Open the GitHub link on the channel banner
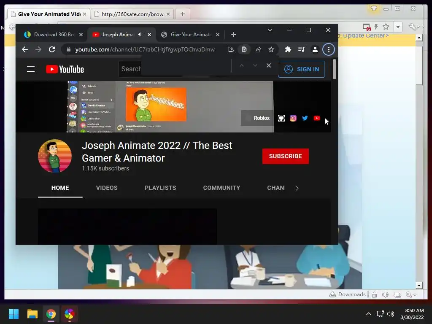Image resolution: width=432 pixels, height=324 pixels. (x=281, y=118)
